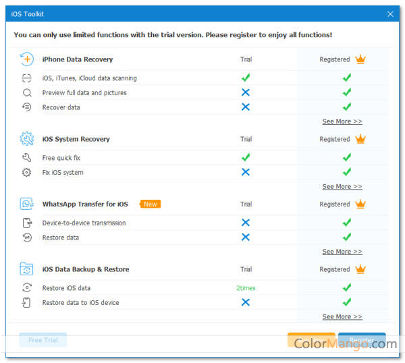Click Trial label in iPhone Data Recovery row
Viewport: 405px width, 363px height.
click(x=246, y=59)
